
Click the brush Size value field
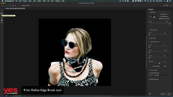point(16,5)
